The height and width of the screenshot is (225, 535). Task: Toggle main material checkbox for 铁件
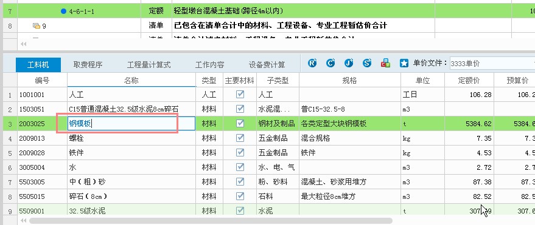pos(240,153)
